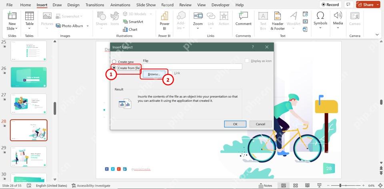384x189 pixels.
Task: Open the Symbols icon
Action: [320, 16]
